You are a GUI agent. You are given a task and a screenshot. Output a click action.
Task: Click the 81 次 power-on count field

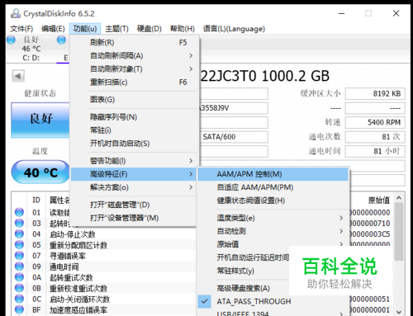[375, 137]
